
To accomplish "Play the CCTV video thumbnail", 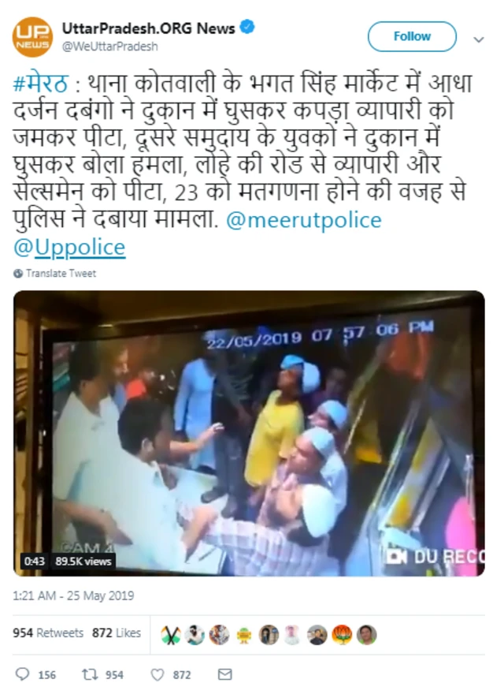I will pyautogui.click(x=249, y=433).
